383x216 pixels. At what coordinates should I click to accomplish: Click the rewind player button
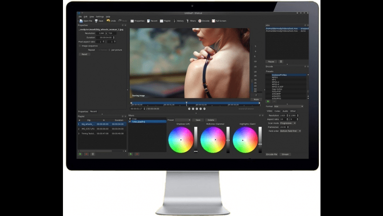point(193,109)
